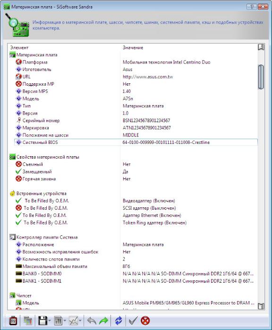Click the red X icon for SCSI адаптер row
272x330 pixels.
tap(19, 208)
